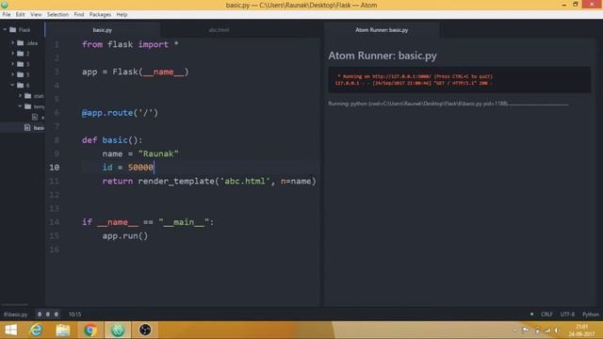Open the Packages menu
Image resolution: width=603 pixels, height=339 pixels.
(x=100, y=14)
